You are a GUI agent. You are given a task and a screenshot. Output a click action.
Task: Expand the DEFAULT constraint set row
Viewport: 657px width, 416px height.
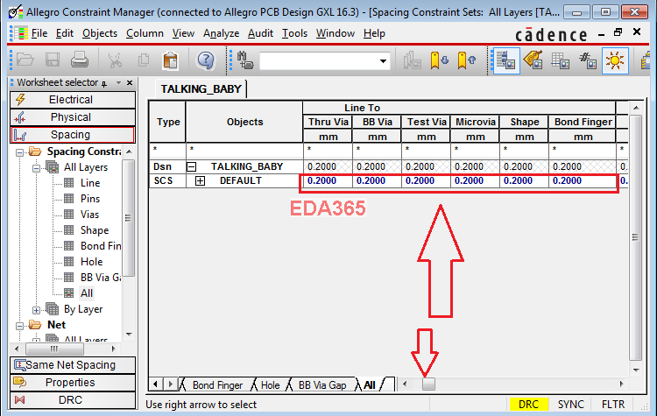(201, 181)
